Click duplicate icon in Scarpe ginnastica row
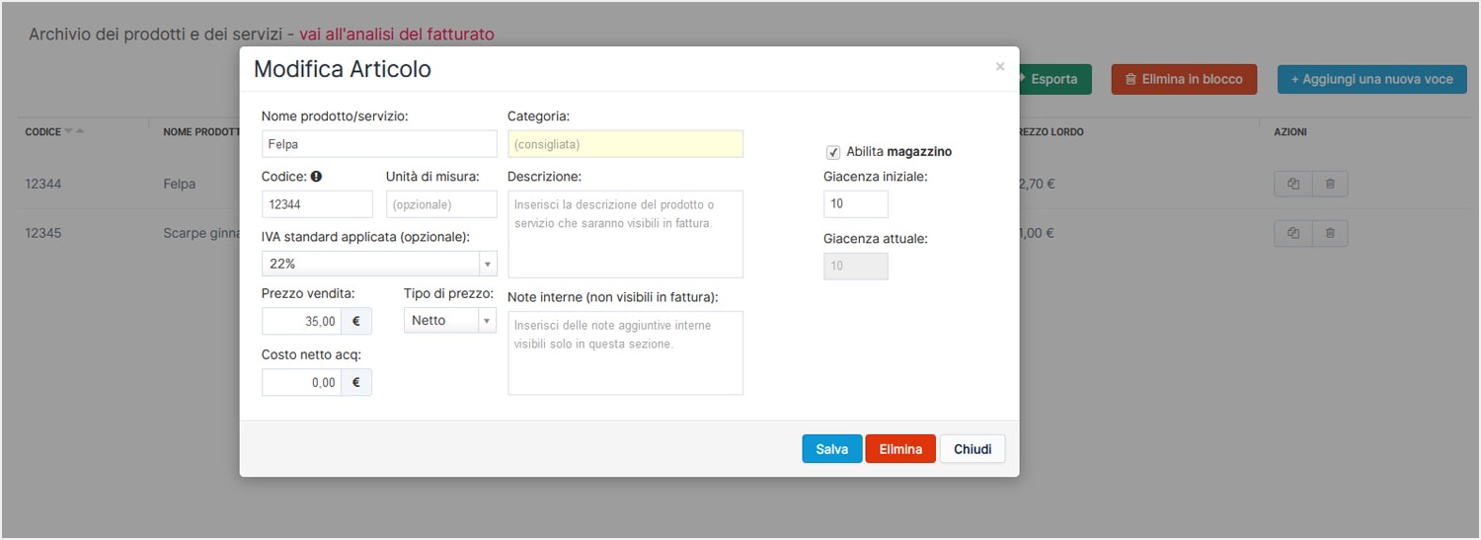This screenshot has width=1481, height=540. [x=1293, y=234]
